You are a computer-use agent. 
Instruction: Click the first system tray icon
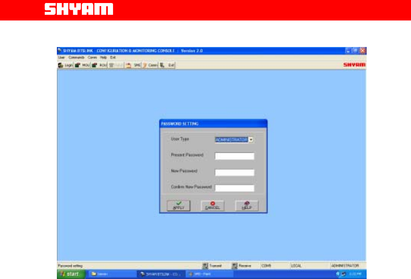point(338,274)
